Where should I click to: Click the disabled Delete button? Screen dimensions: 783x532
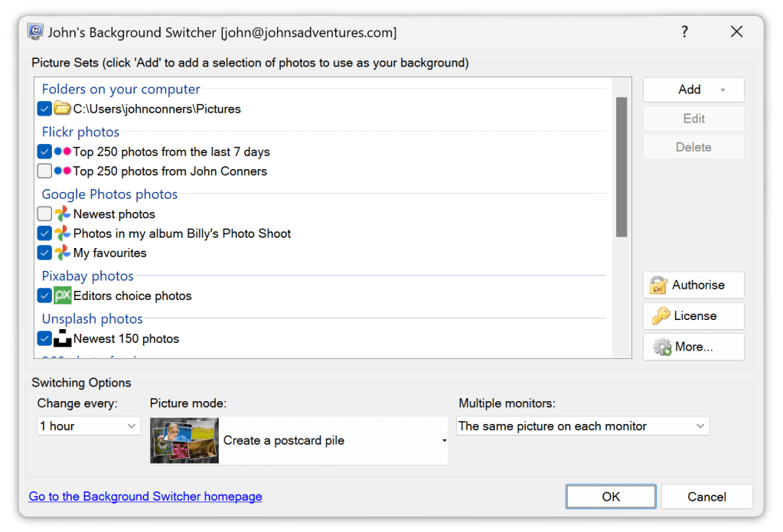(693, 148)
